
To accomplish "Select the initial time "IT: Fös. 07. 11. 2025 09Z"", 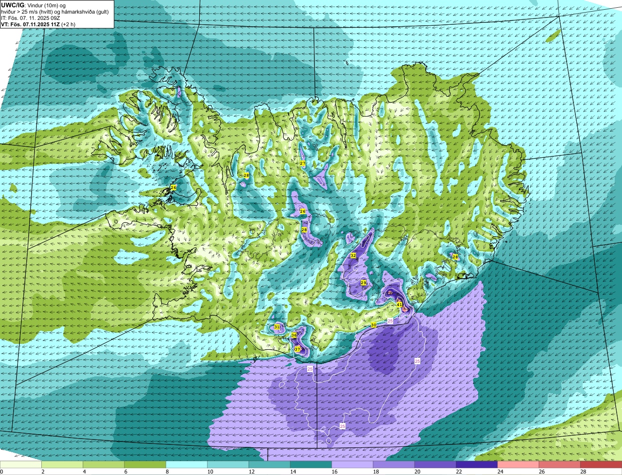I will click(x=31, y=17).
